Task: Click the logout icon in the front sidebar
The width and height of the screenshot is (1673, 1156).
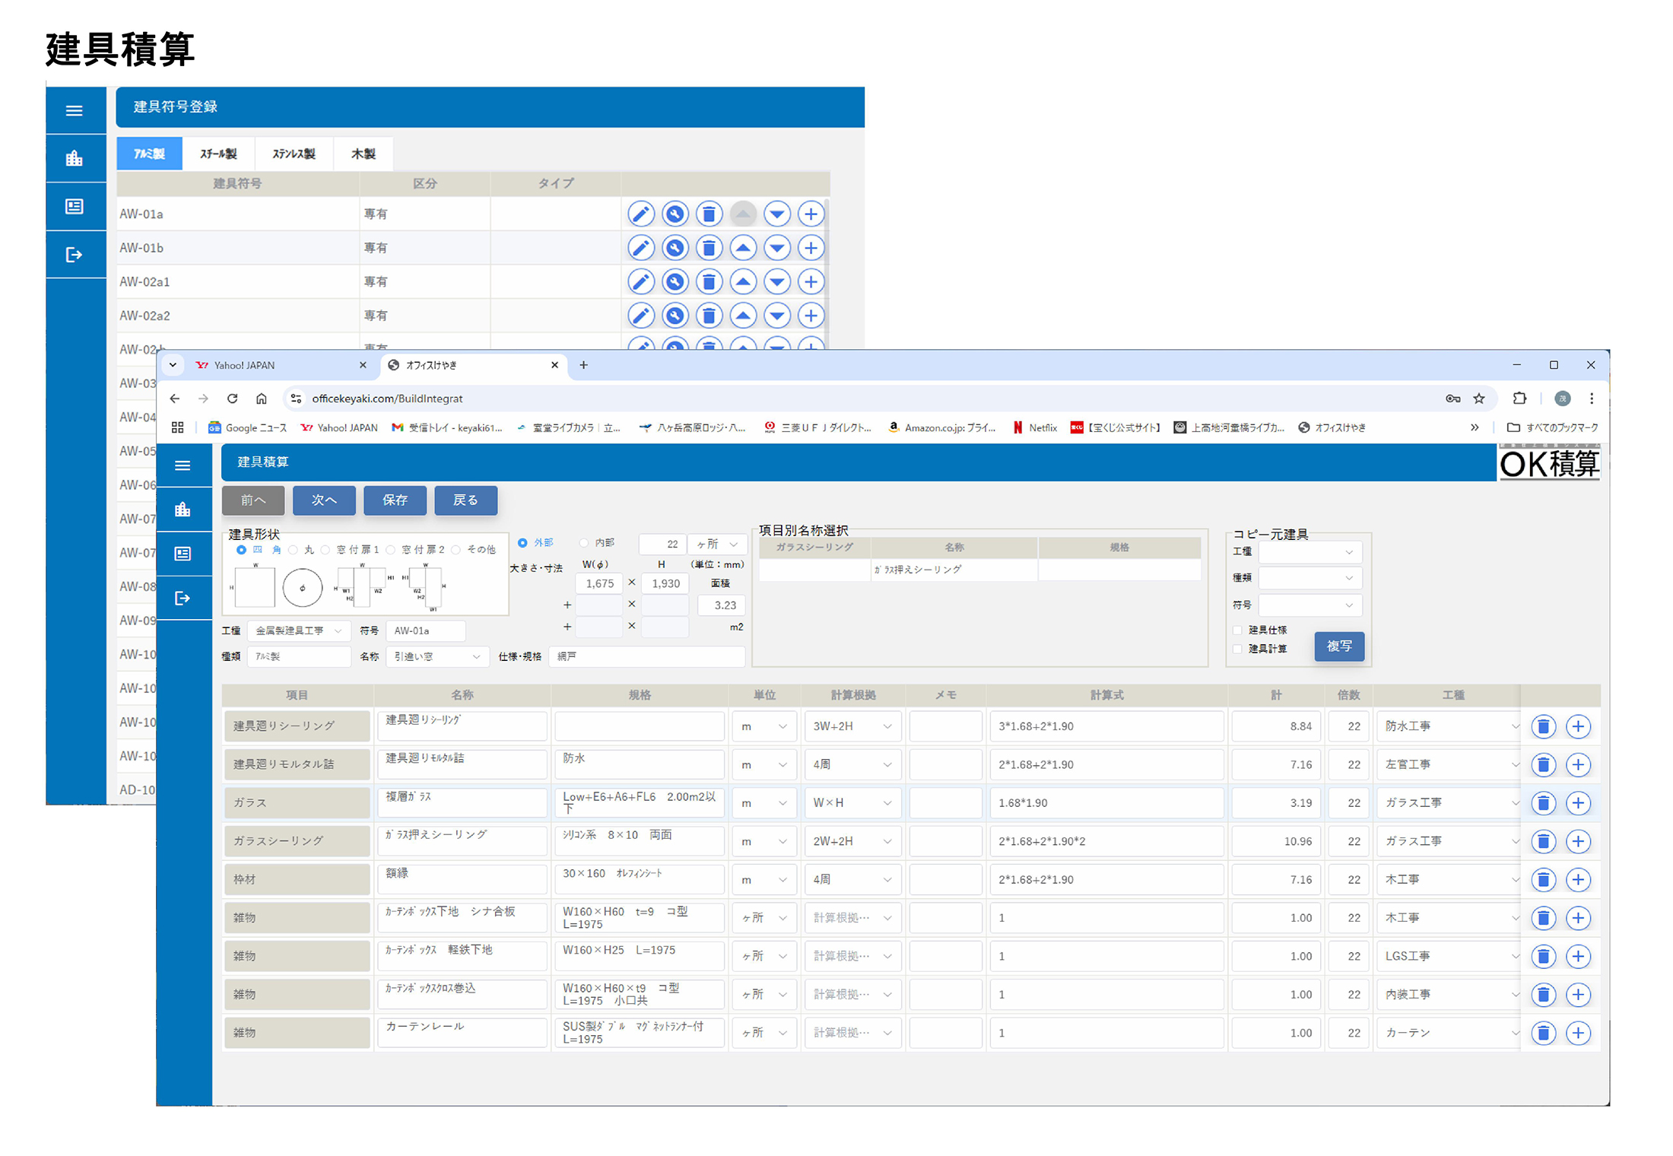Action: point(183,599)
